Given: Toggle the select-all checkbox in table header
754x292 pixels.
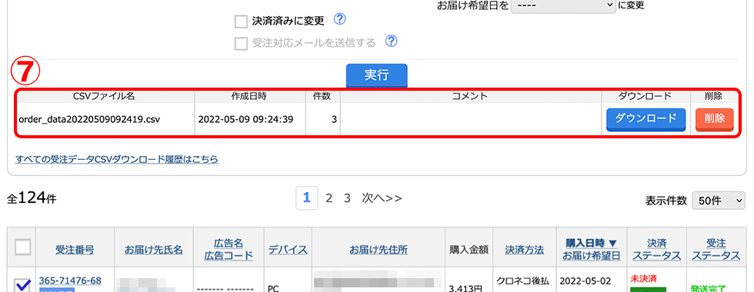Looking at the screenshot, I should click(x=22, y=247).
